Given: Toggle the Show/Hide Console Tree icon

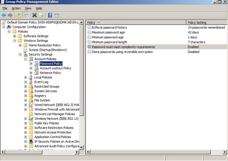Looking at the screenshot, I should coord(26,15).
